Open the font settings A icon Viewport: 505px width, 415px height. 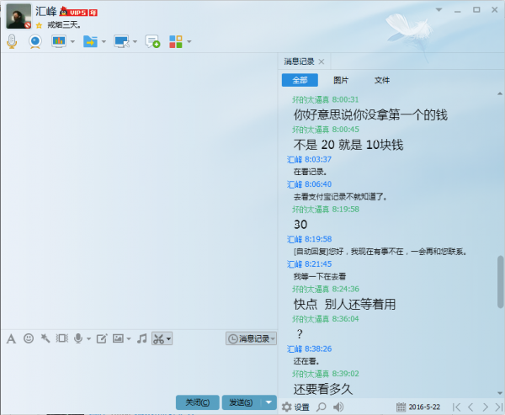click(11, 339)
